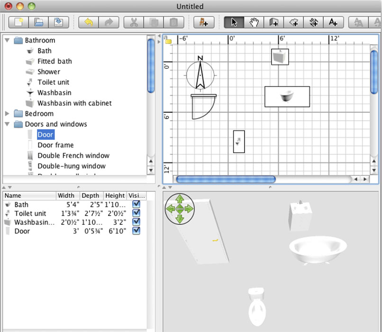382x332 pixels.
Task: Click the bathtub in the plan view
Action: tap(287, 97)
